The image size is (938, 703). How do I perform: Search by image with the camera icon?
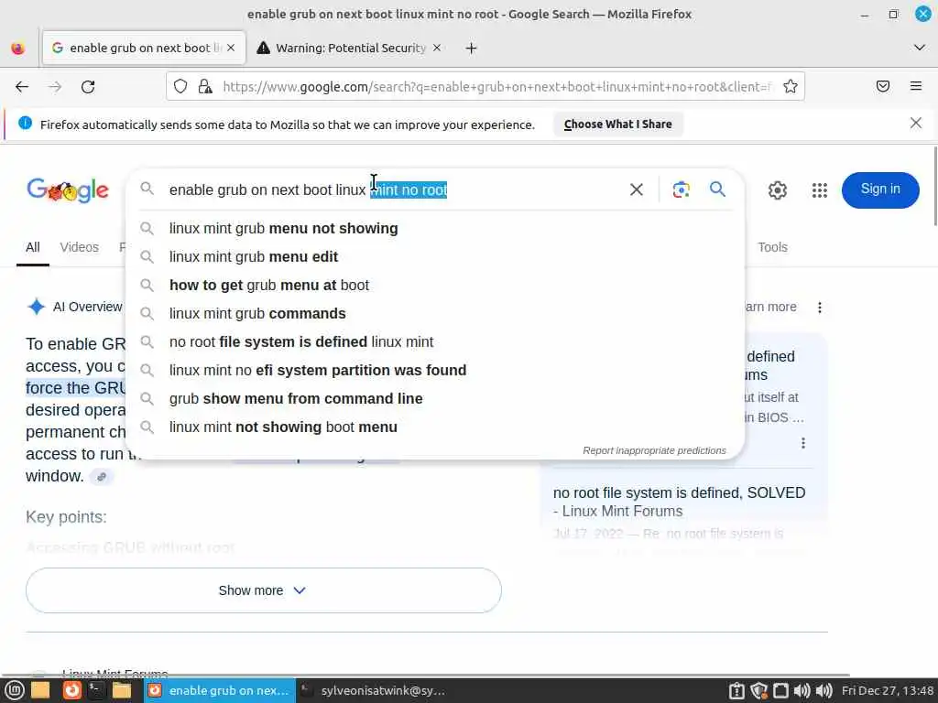click(x=681, y=189)
